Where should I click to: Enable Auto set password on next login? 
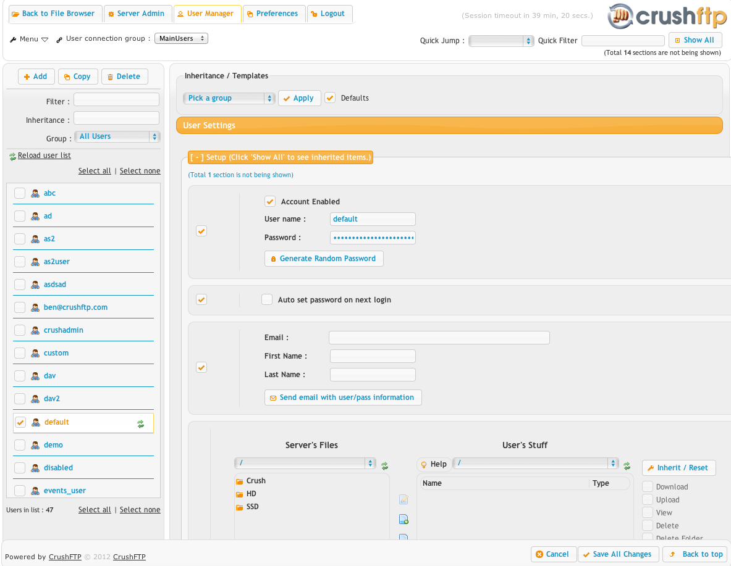[267, 299]
